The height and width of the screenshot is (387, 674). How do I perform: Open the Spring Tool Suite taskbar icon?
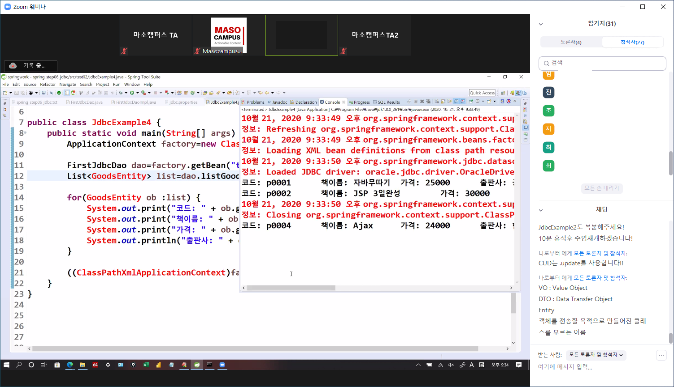pyautogui.click(x=196, y=365)
